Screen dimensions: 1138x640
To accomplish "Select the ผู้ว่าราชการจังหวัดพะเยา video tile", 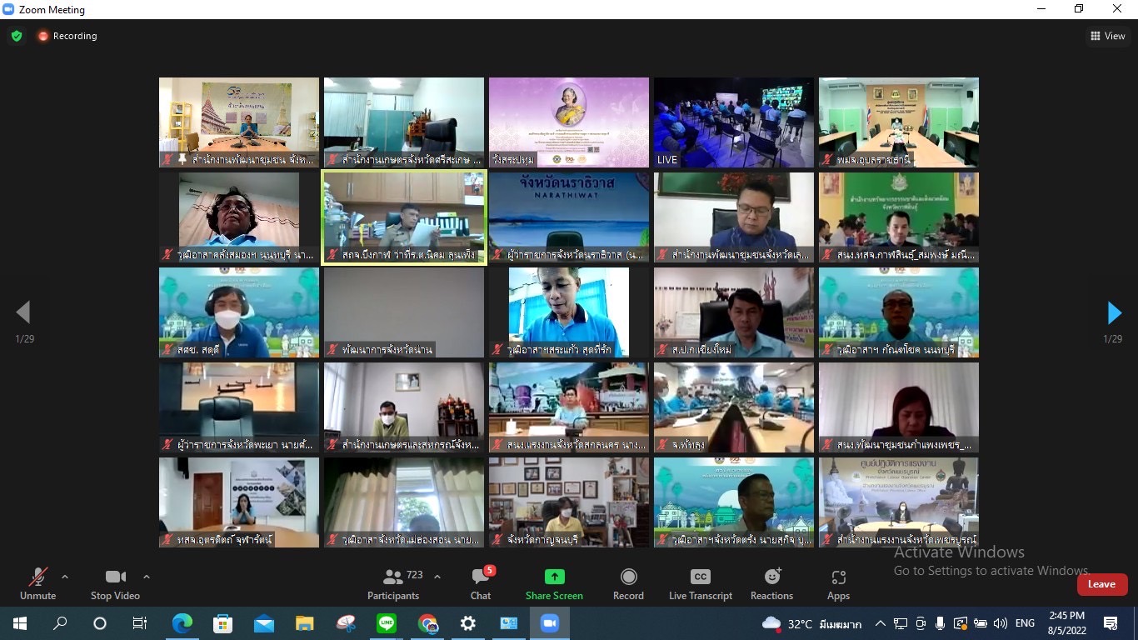I will point(239,407).
